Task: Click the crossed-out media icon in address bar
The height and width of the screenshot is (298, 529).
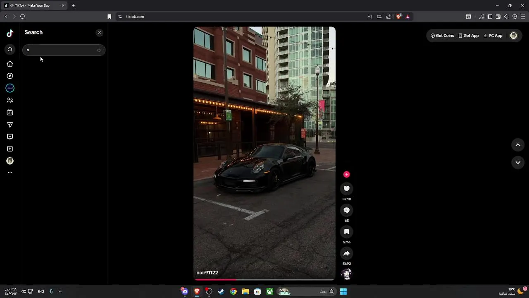Action: coord(370,17)
